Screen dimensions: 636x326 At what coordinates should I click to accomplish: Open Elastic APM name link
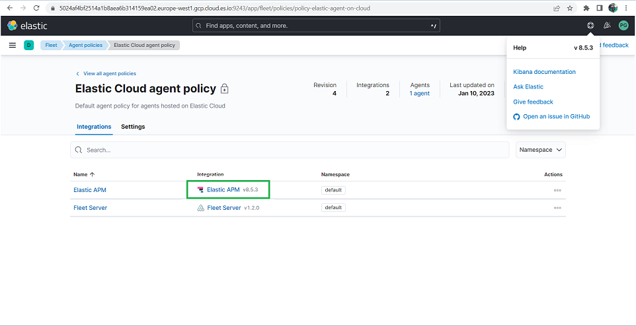click(x=90, y=190)
